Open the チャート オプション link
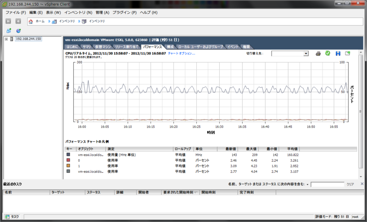This screenshot has width=367, height=222. (181, 53)
